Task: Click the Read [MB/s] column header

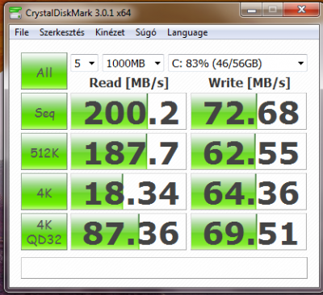Action: pos(129,83)
